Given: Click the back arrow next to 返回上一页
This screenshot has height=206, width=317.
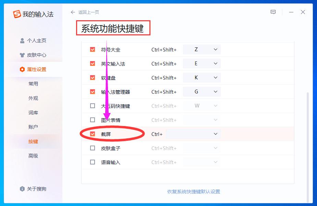Looking at the screenshot, I should [72, 12].
